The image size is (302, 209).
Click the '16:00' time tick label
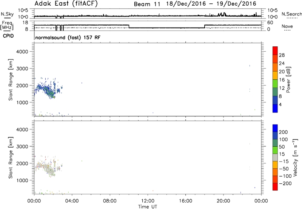[x=185, y=201]
